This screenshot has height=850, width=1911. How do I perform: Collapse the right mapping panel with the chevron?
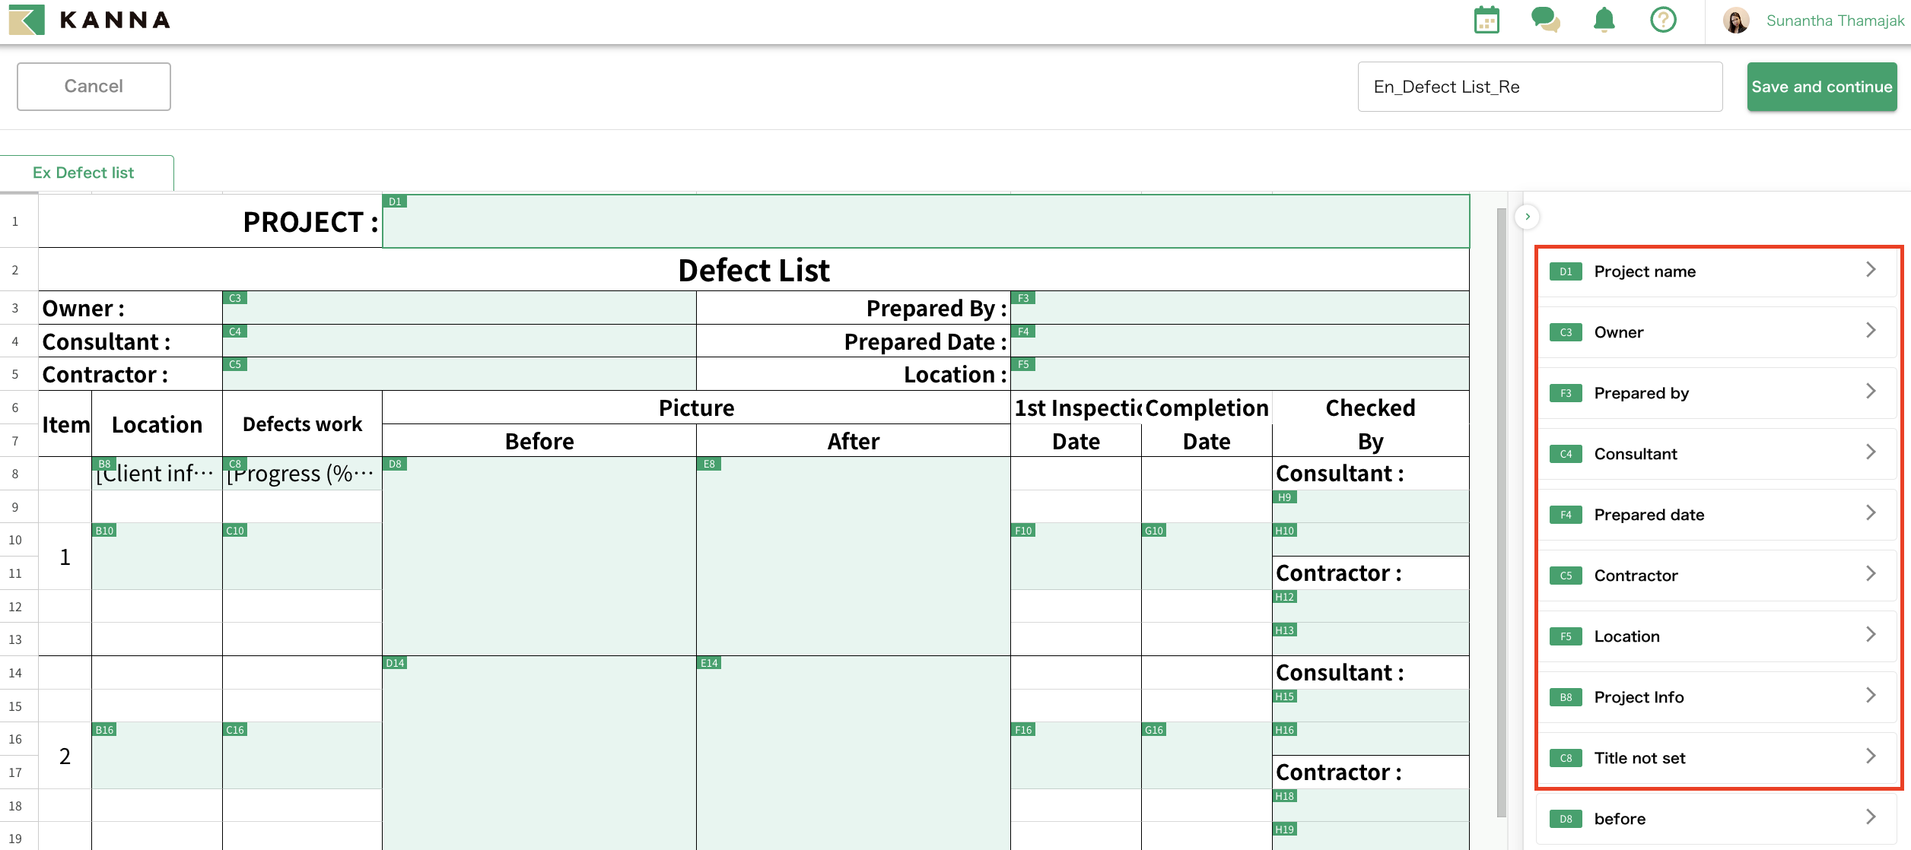(1528, 217)
